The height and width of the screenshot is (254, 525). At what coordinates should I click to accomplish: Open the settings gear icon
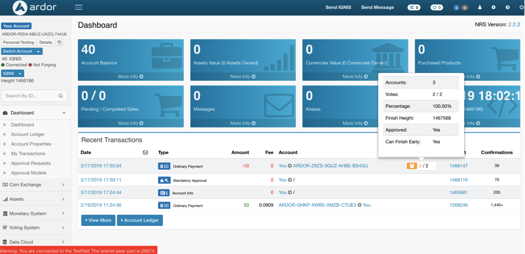[x=493, y=7]
